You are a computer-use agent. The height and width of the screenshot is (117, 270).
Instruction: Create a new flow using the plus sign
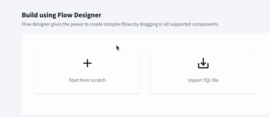[x=87, y=63]
